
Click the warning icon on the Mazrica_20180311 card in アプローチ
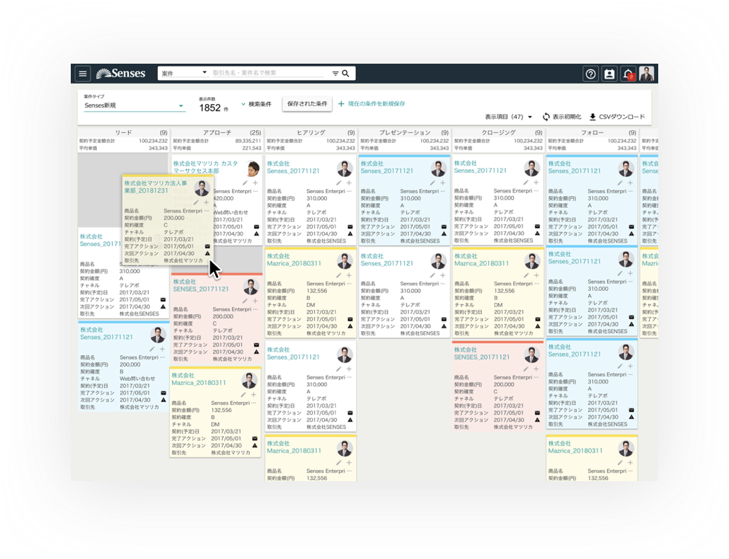pos(255,446)
